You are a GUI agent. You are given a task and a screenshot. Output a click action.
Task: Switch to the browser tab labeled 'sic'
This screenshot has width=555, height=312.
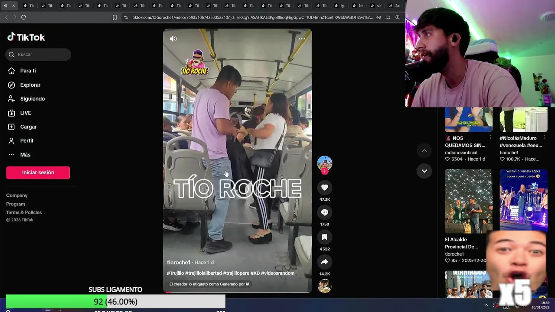[376, 6]
